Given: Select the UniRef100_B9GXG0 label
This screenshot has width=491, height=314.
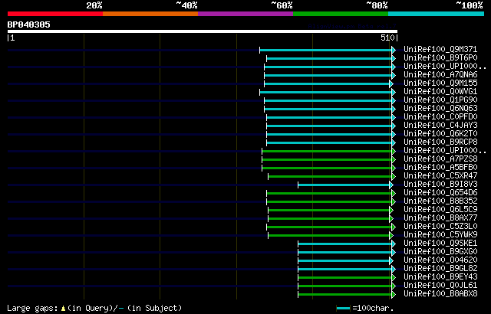Looking at the screenshot, I should tap(440, 252).
